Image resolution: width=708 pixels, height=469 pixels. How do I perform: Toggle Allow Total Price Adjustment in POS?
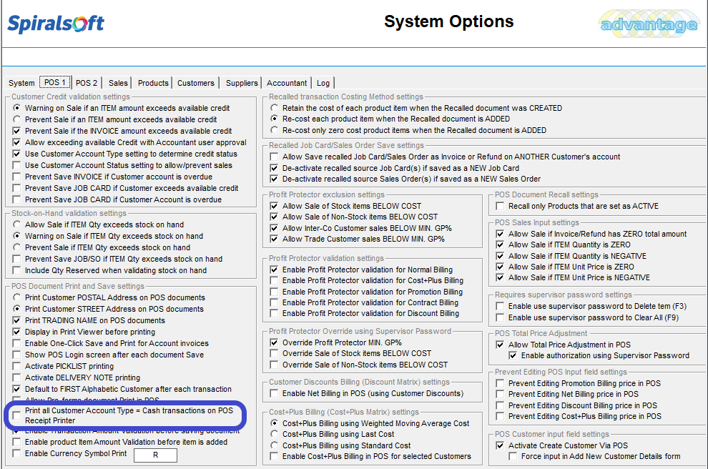[500, 345]
